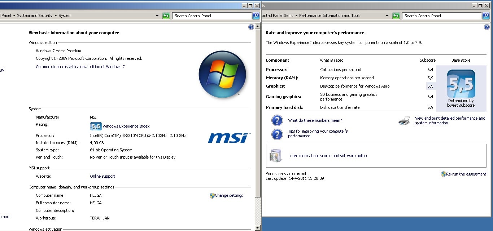Click 'System and Security' breadcrumb
Viewport: 493px width, 231px height.
(x=35, y=16)
